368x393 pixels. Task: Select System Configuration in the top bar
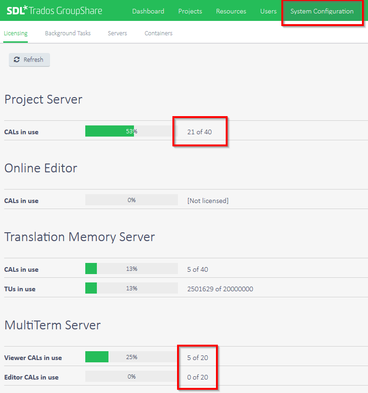322,11
